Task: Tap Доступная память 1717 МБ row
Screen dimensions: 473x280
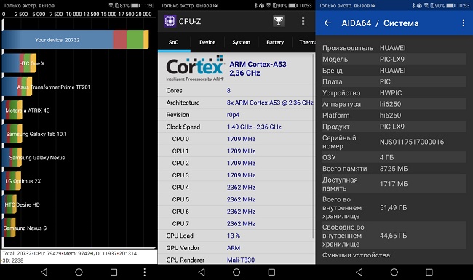Action: pyautogui.click(x=394, y=184)
